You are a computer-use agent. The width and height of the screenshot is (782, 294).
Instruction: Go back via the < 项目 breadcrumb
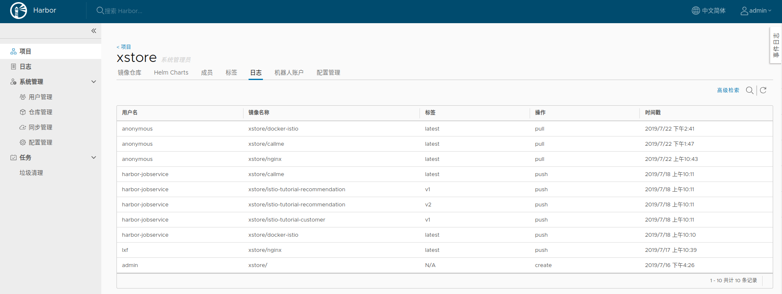pos(124,47)
